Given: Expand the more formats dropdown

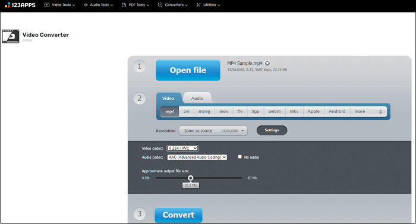Looking at the screenshot, I should point(368,112).
